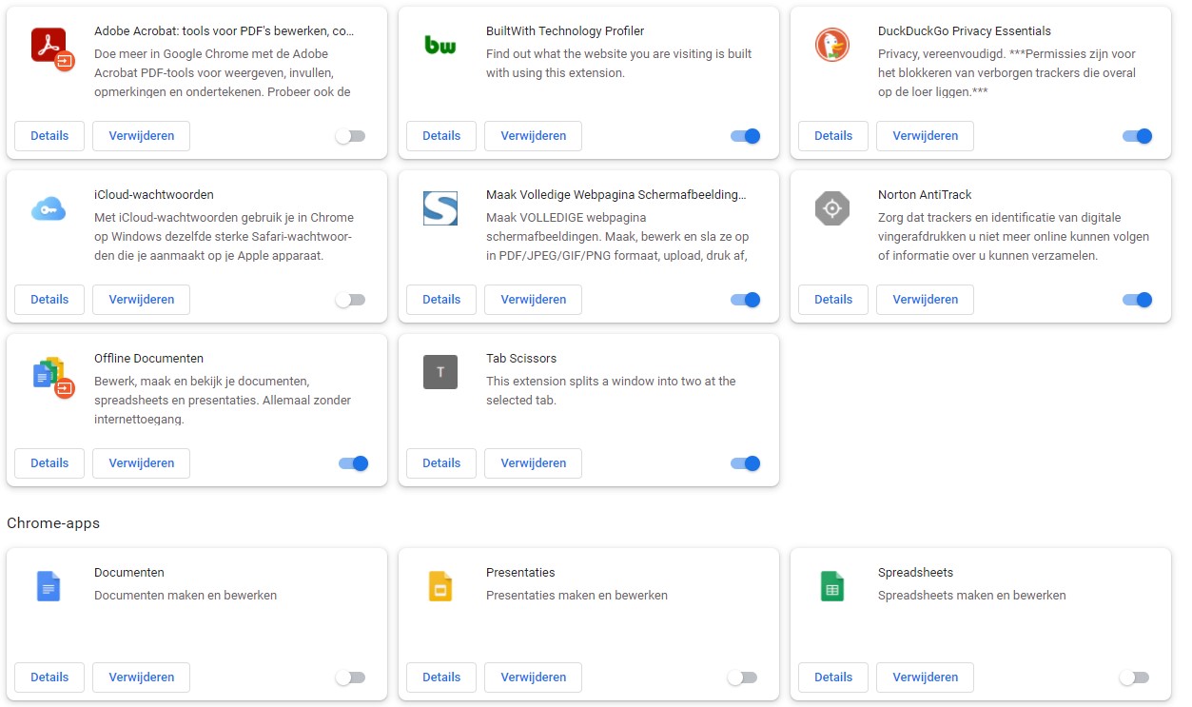Remove Maak Volledige Webpagina Schermafbeelding via Verwijderen
Screen dimensions: 1192x707
(533, 300)
